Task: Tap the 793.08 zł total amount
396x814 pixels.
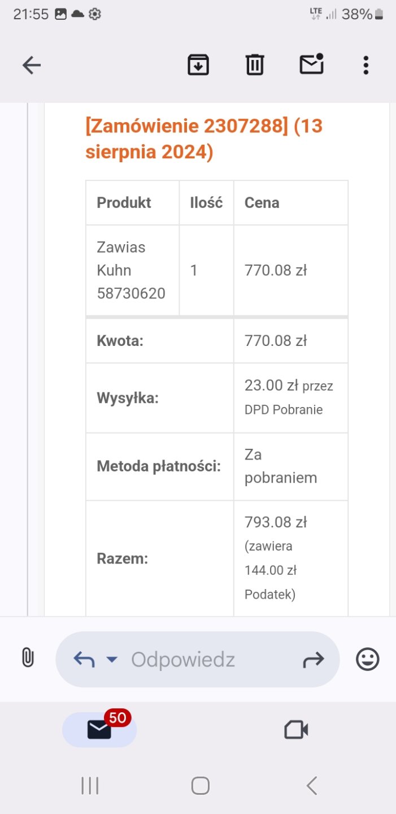Action: (x=275, y=522)
